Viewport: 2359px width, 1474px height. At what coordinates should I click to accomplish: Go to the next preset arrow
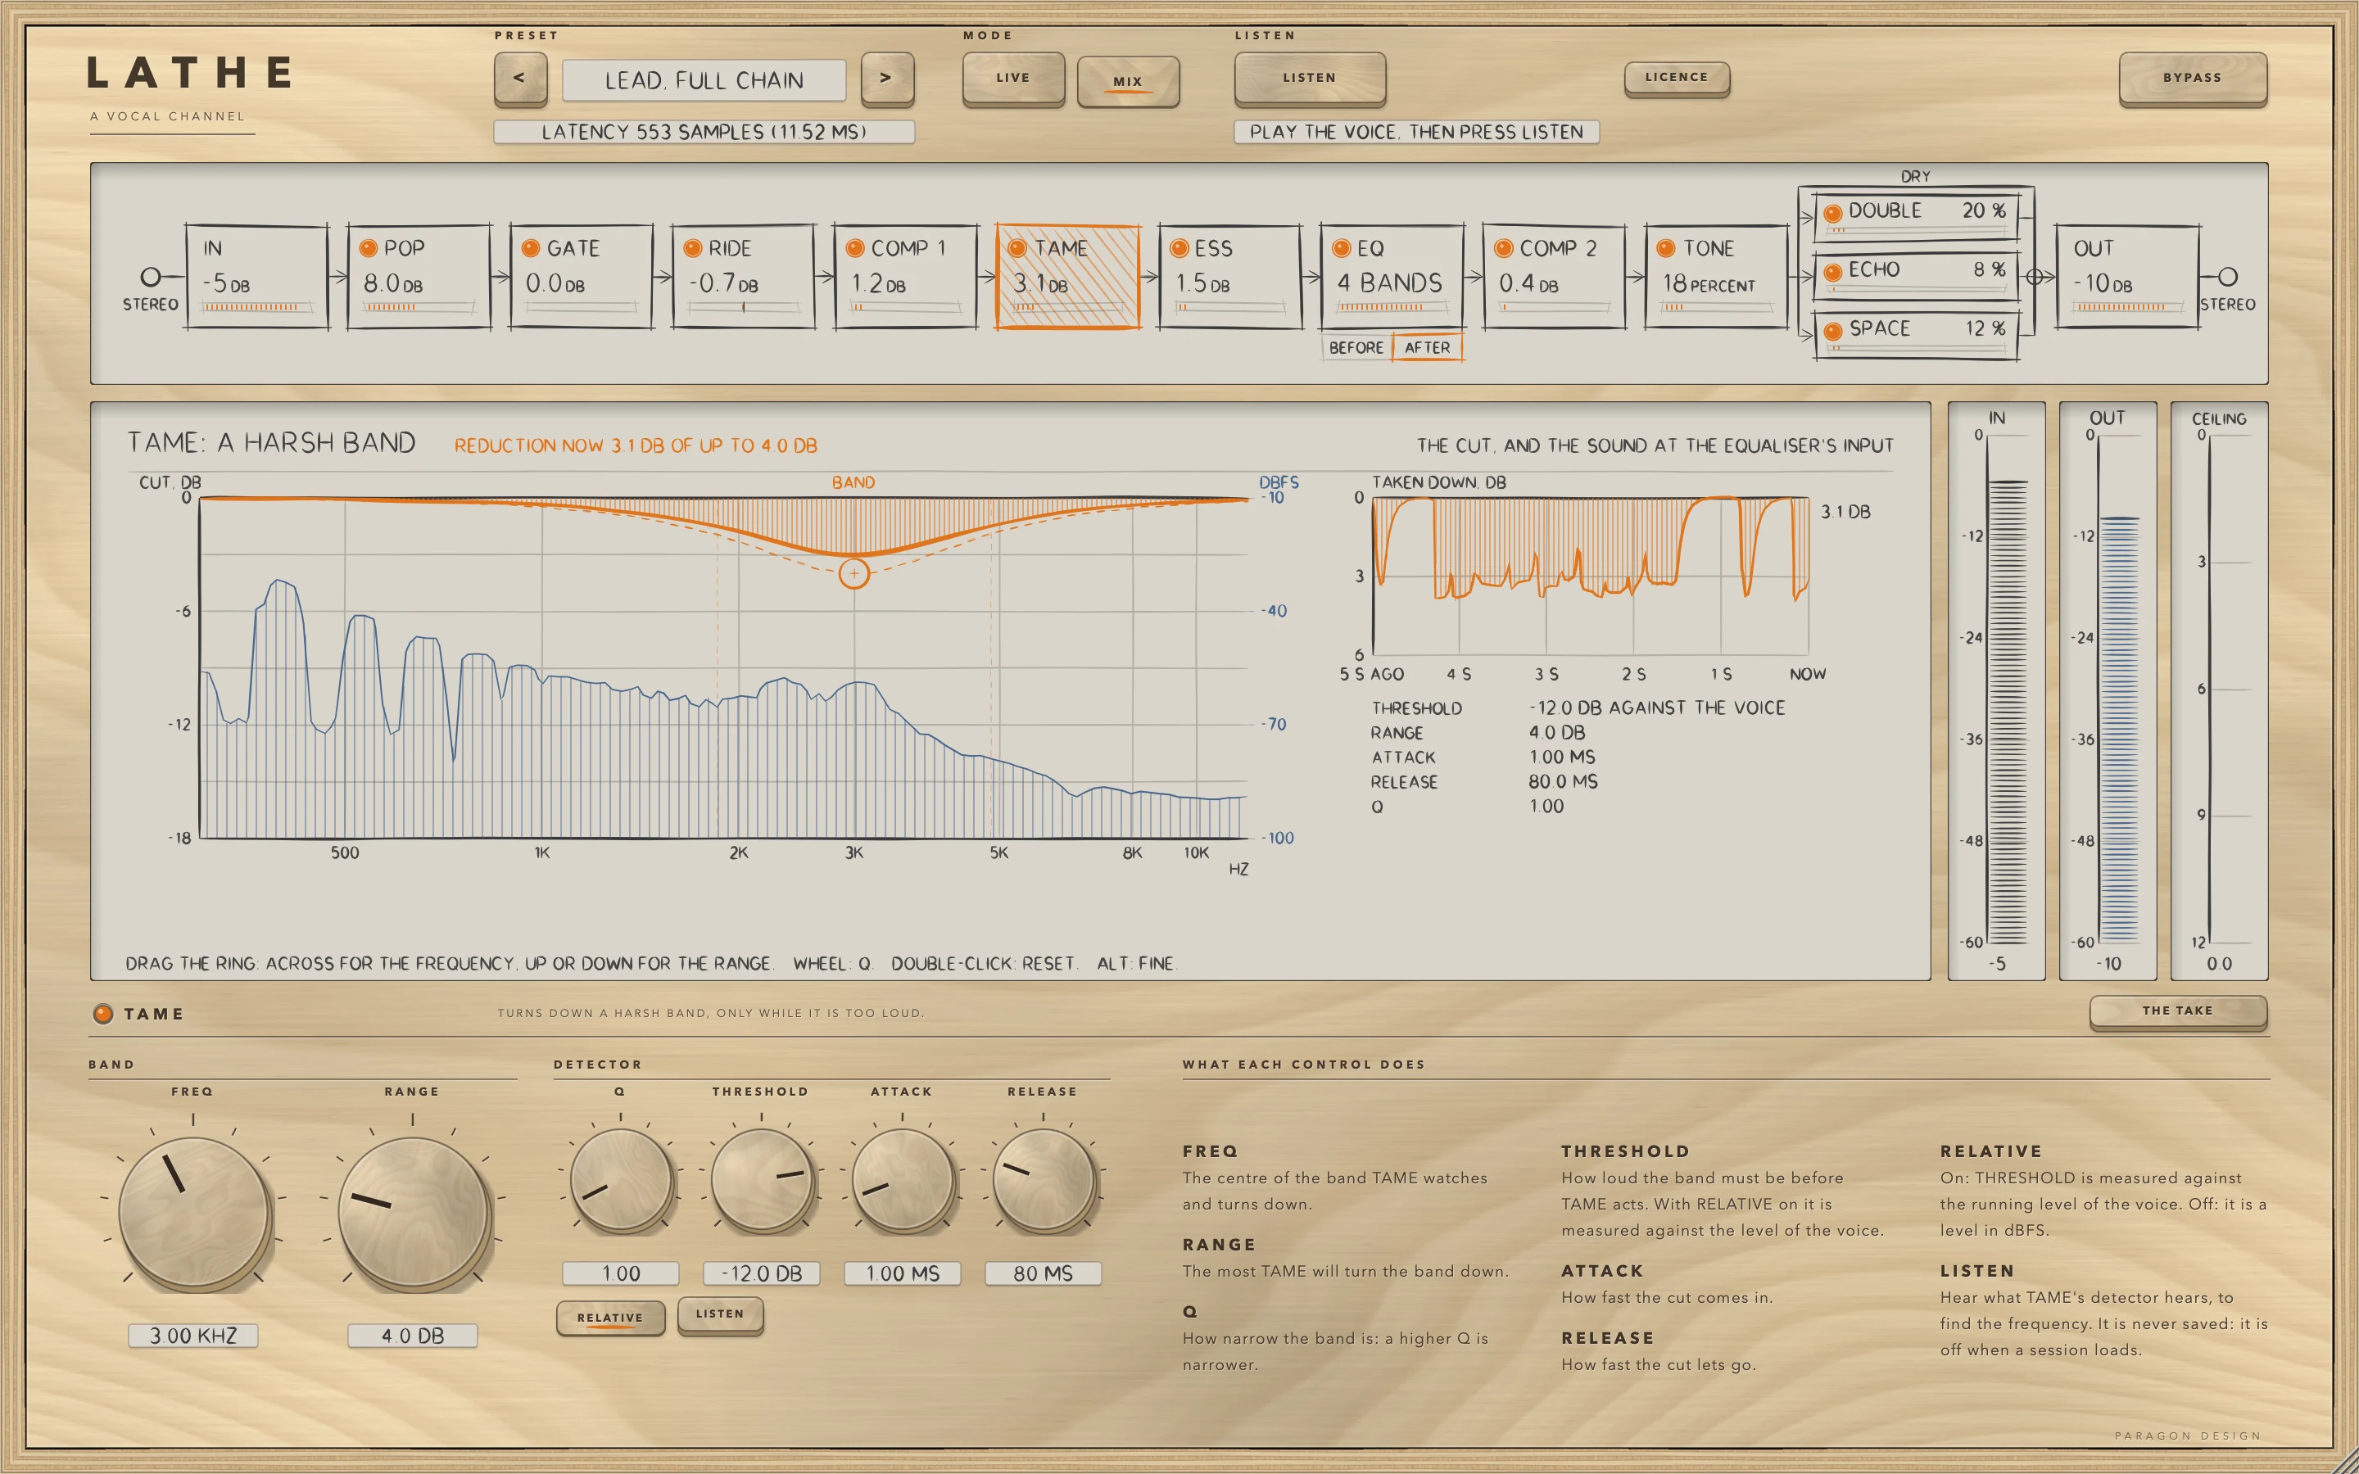(x=887, y=78)
